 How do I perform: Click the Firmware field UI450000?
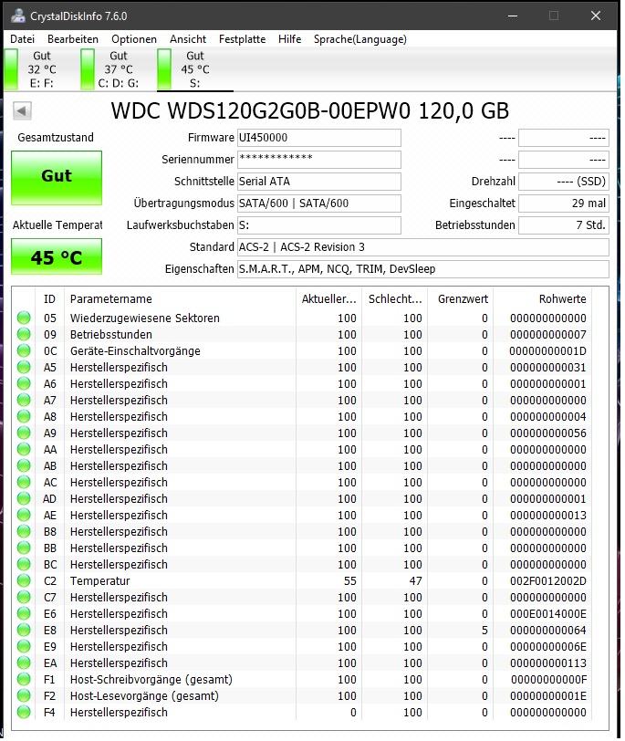click(x=318, y=138)
